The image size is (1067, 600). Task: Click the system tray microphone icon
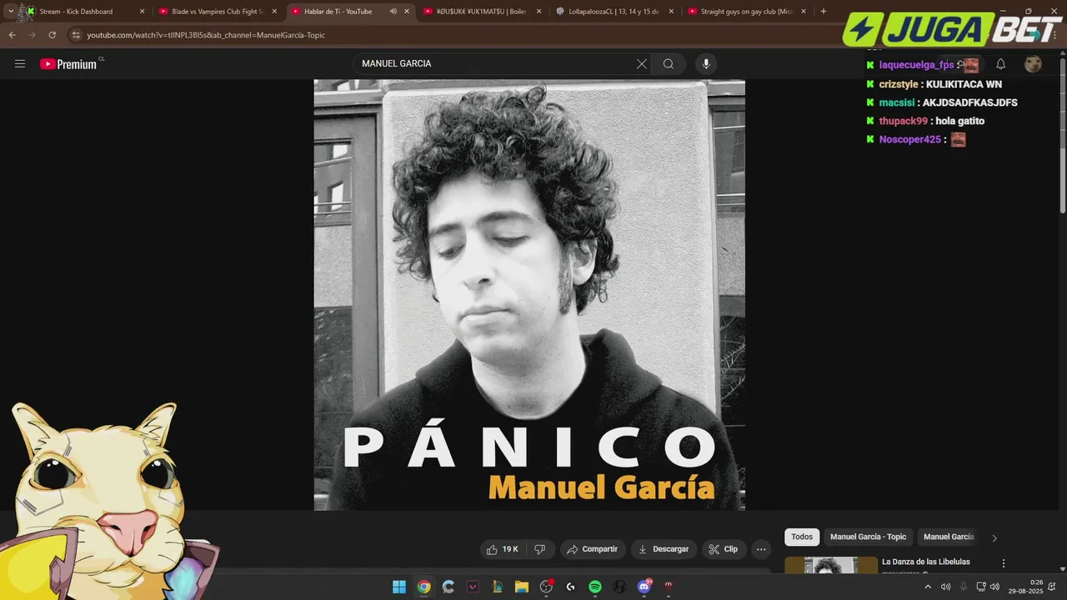tap(963, 587)
